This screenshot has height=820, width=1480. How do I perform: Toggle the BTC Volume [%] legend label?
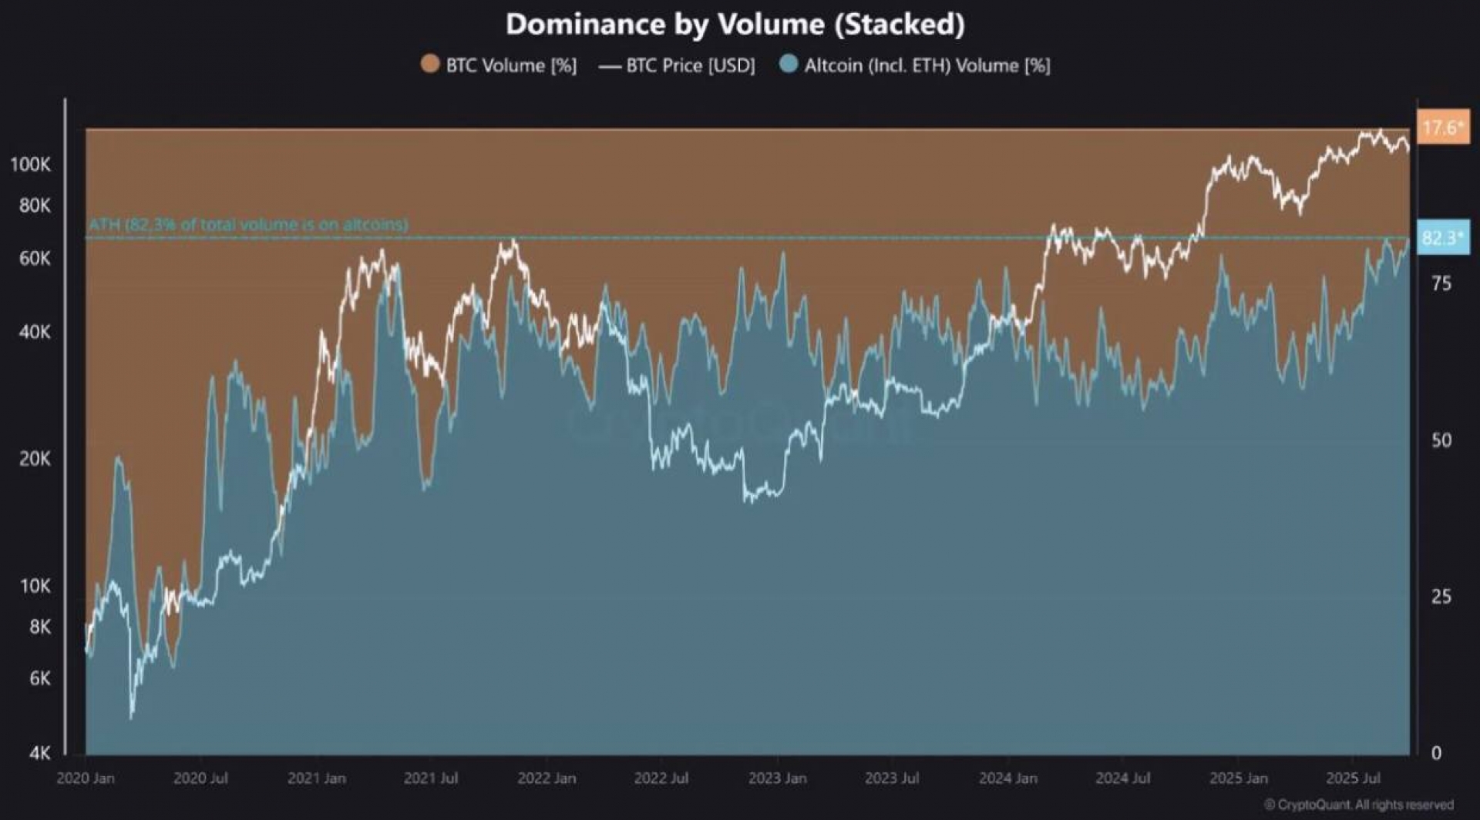coord(511,65)
